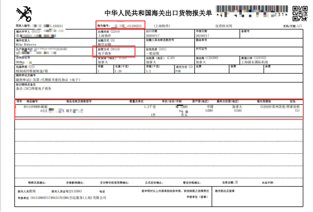Click the customs anchor-and-key emblem

point(24,14)
